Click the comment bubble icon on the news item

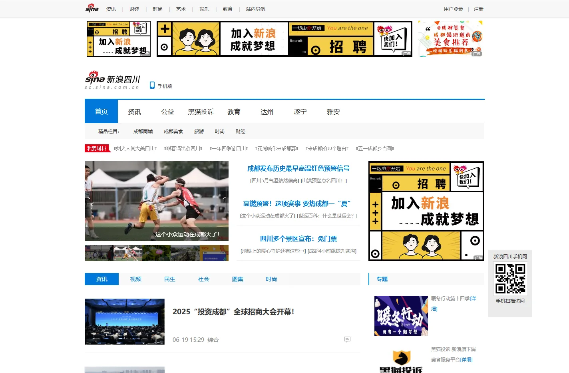pyautogui.click(x=347, y=339)
